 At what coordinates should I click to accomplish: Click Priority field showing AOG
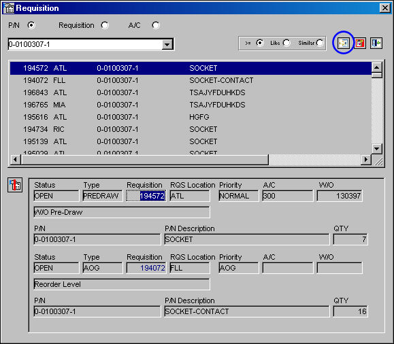(239, 268)
